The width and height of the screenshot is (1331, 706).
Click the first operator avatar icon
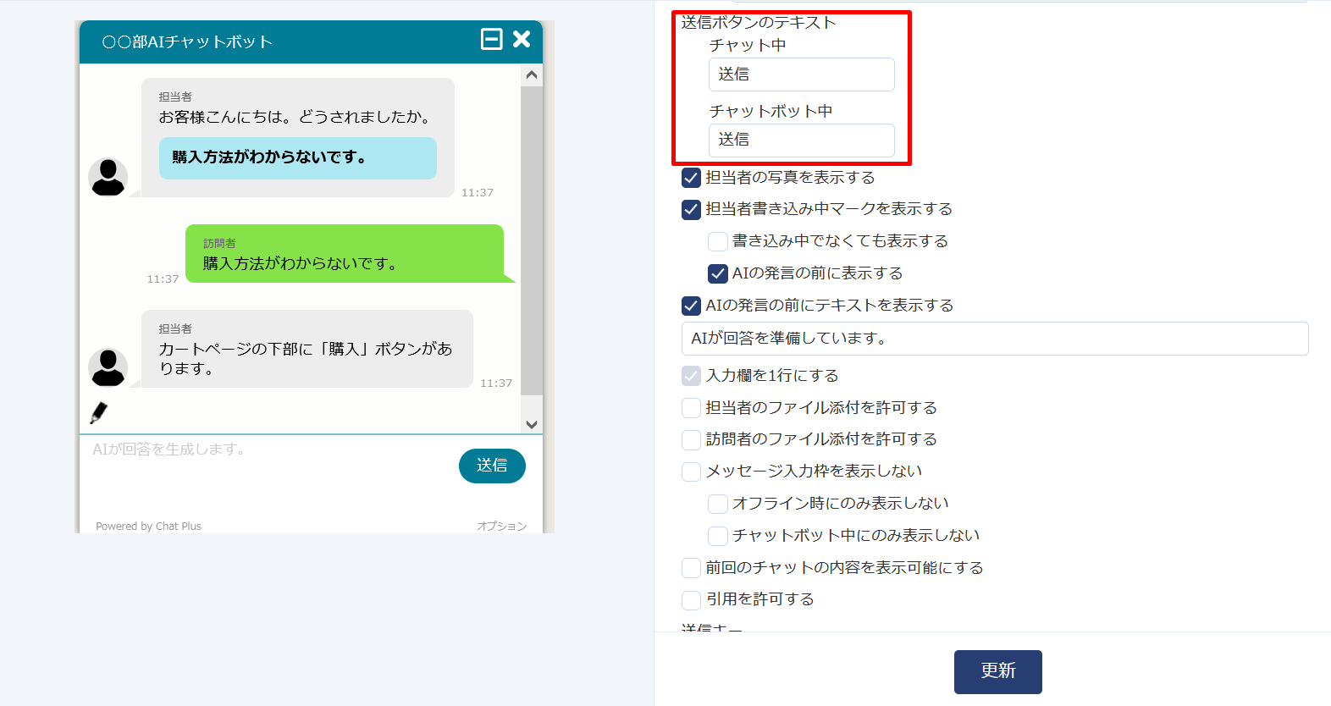108,177
